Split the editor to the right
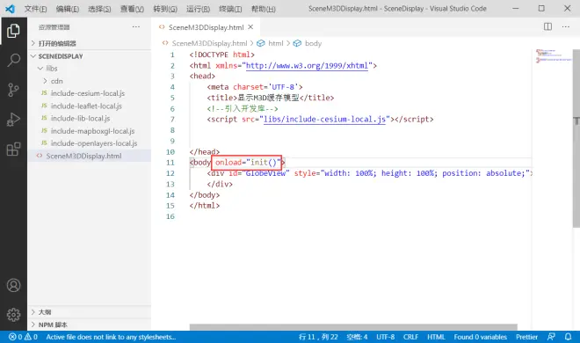580x343 pixels. click(547, 26)
